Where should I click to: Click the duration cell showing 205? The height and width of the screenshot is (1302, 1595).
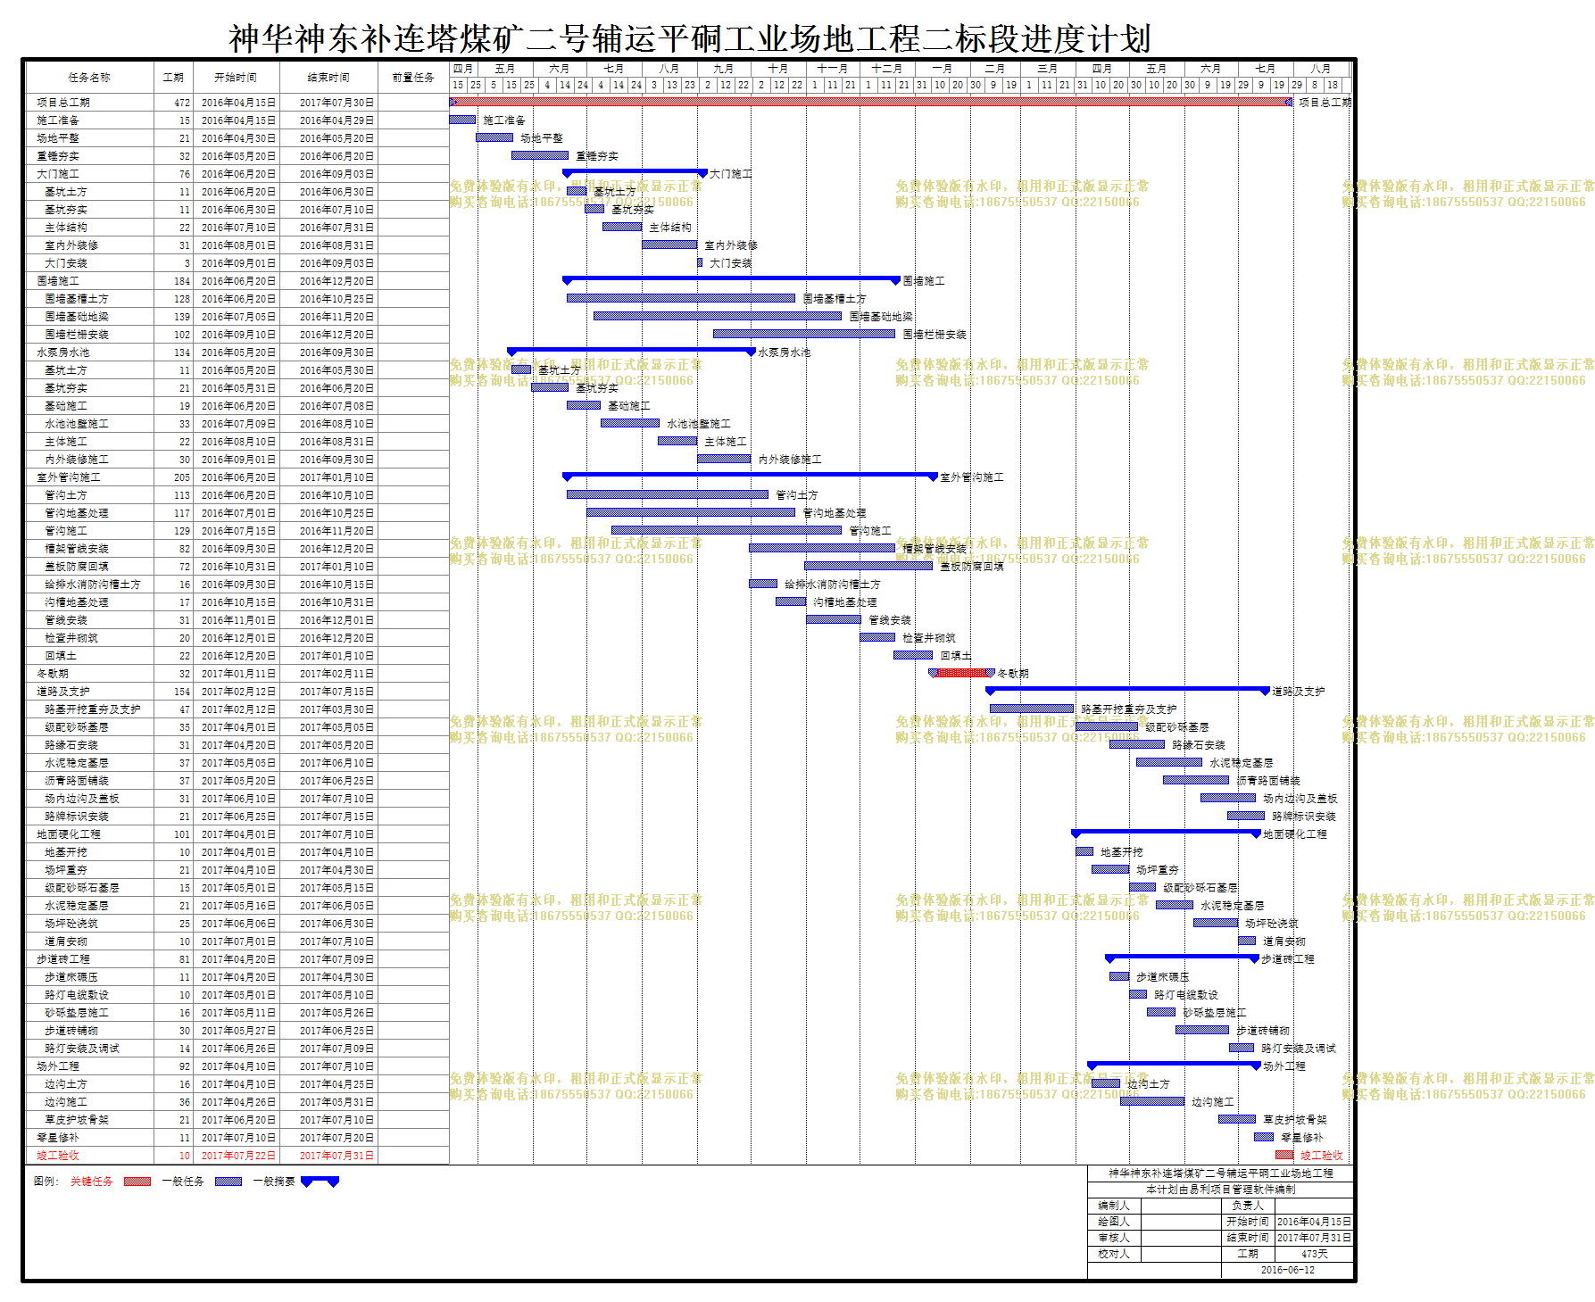pyautogui.click(x=173, y=477)
